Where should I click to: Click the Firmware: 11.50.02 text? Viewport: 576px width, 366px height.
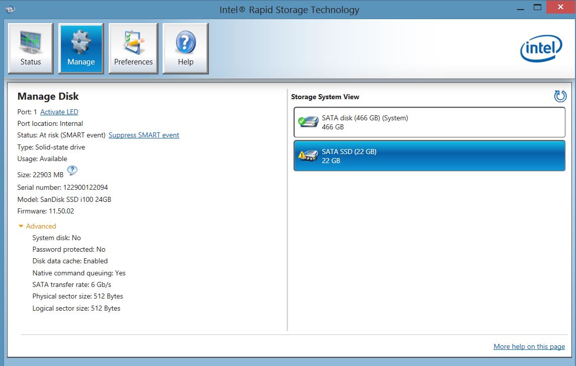tap(45, 211)
